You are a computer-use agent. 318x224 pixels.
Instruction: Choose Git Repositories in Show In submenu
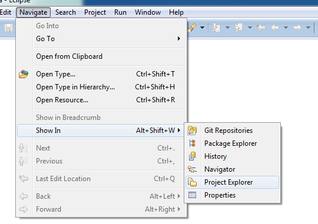coord(232,131)
